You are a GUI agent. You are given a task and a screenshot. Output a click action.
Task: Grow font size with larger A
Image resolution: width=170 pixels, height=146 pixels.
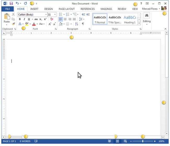[x=50, y=24]
